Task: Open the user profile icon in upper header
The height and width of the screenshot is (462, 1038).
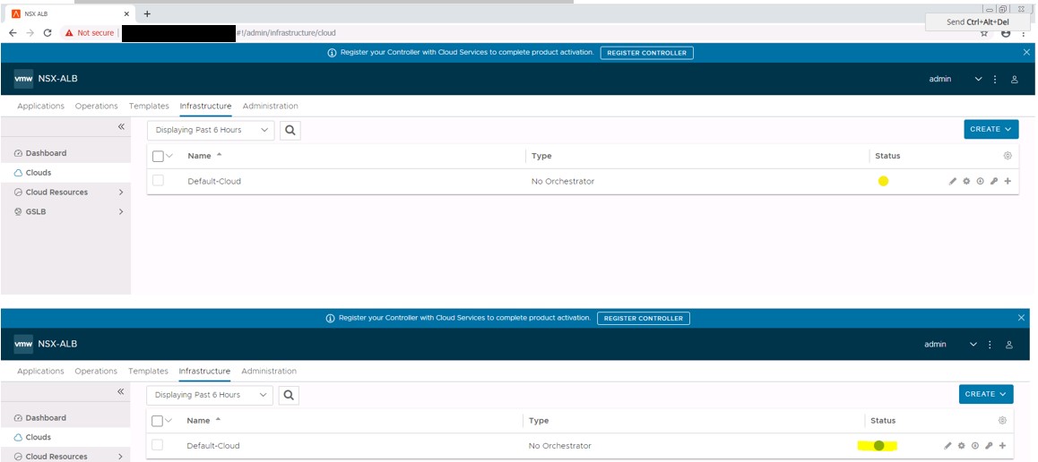Action: click(x=1014, y=80)
